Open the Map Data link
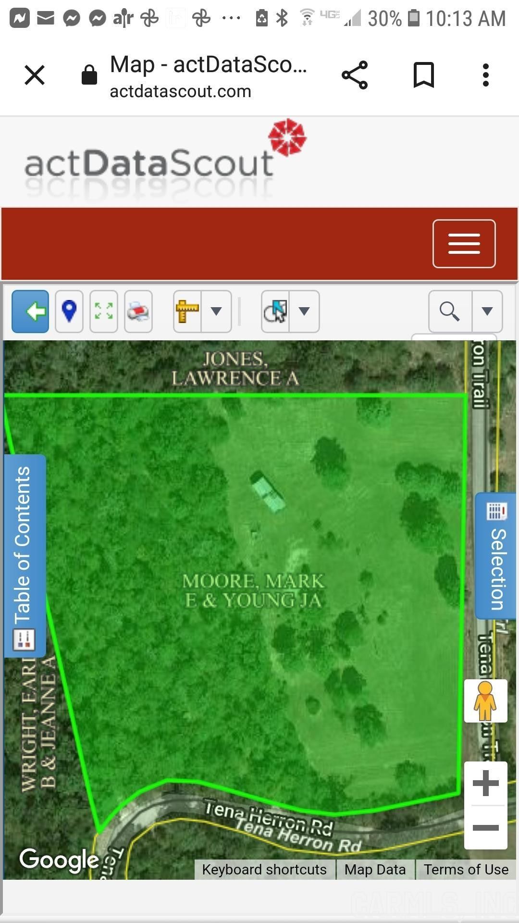This screenshot has height=923, width=519. [375, 870]
